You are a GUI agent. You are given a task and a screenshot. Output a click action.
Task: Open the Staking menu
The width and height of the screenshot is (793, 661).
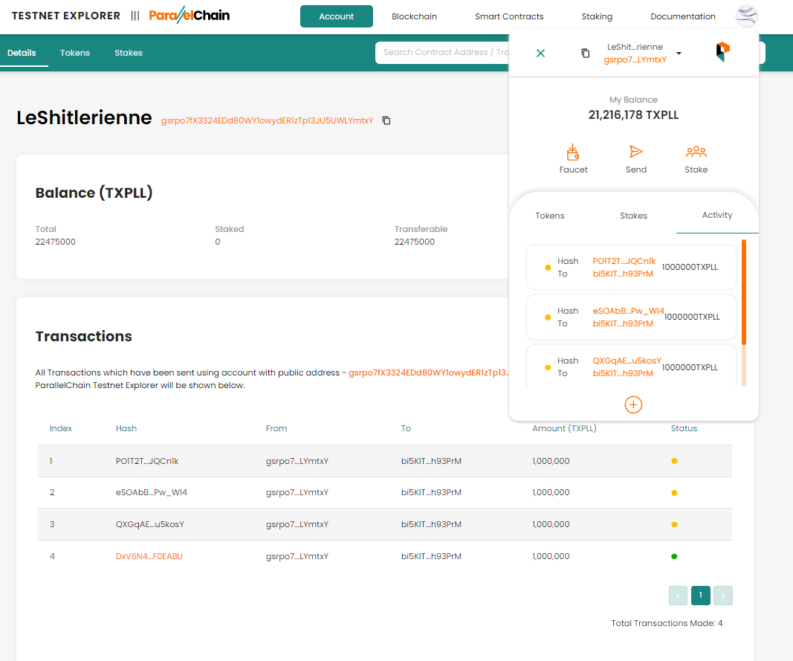(x=597, y=16)
